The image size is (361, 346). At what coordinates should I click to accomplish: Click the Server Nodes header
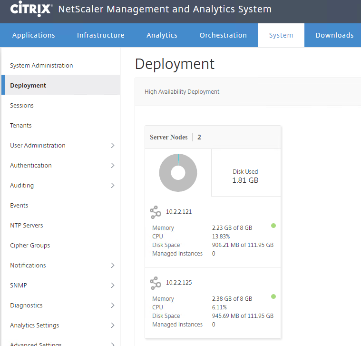168,137
